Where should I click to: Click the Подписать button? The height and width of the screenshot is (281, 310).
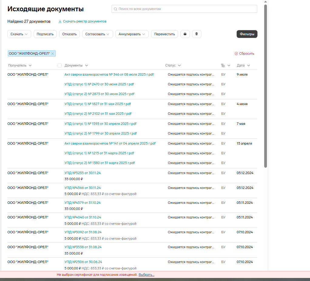click(x=45, y=34)
